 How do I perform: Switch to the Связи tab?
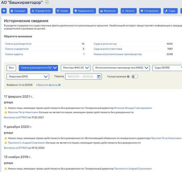point(63,11)
